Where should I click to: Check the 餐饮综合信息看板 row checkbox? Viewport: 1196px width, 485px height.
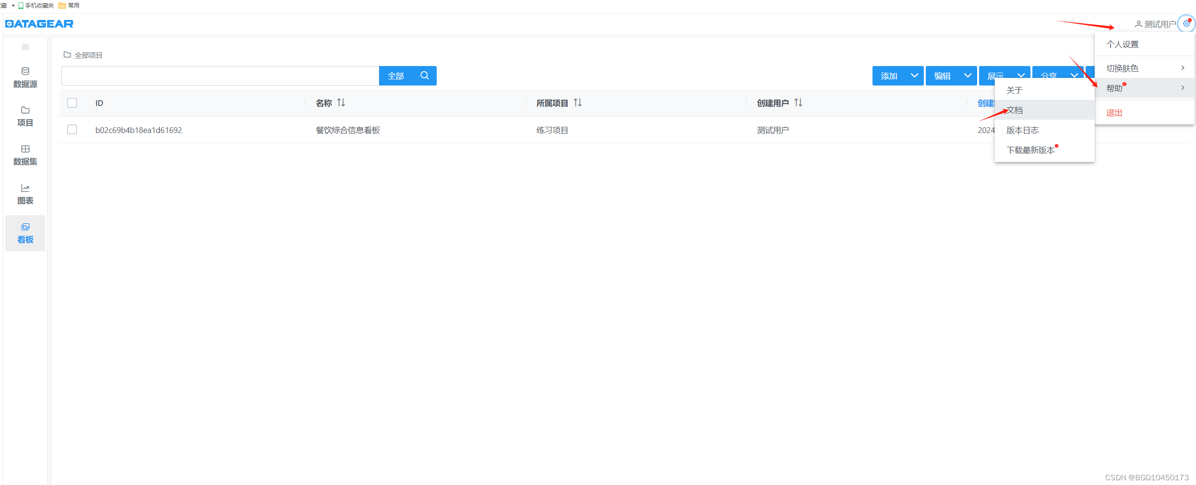pos(72,129)
